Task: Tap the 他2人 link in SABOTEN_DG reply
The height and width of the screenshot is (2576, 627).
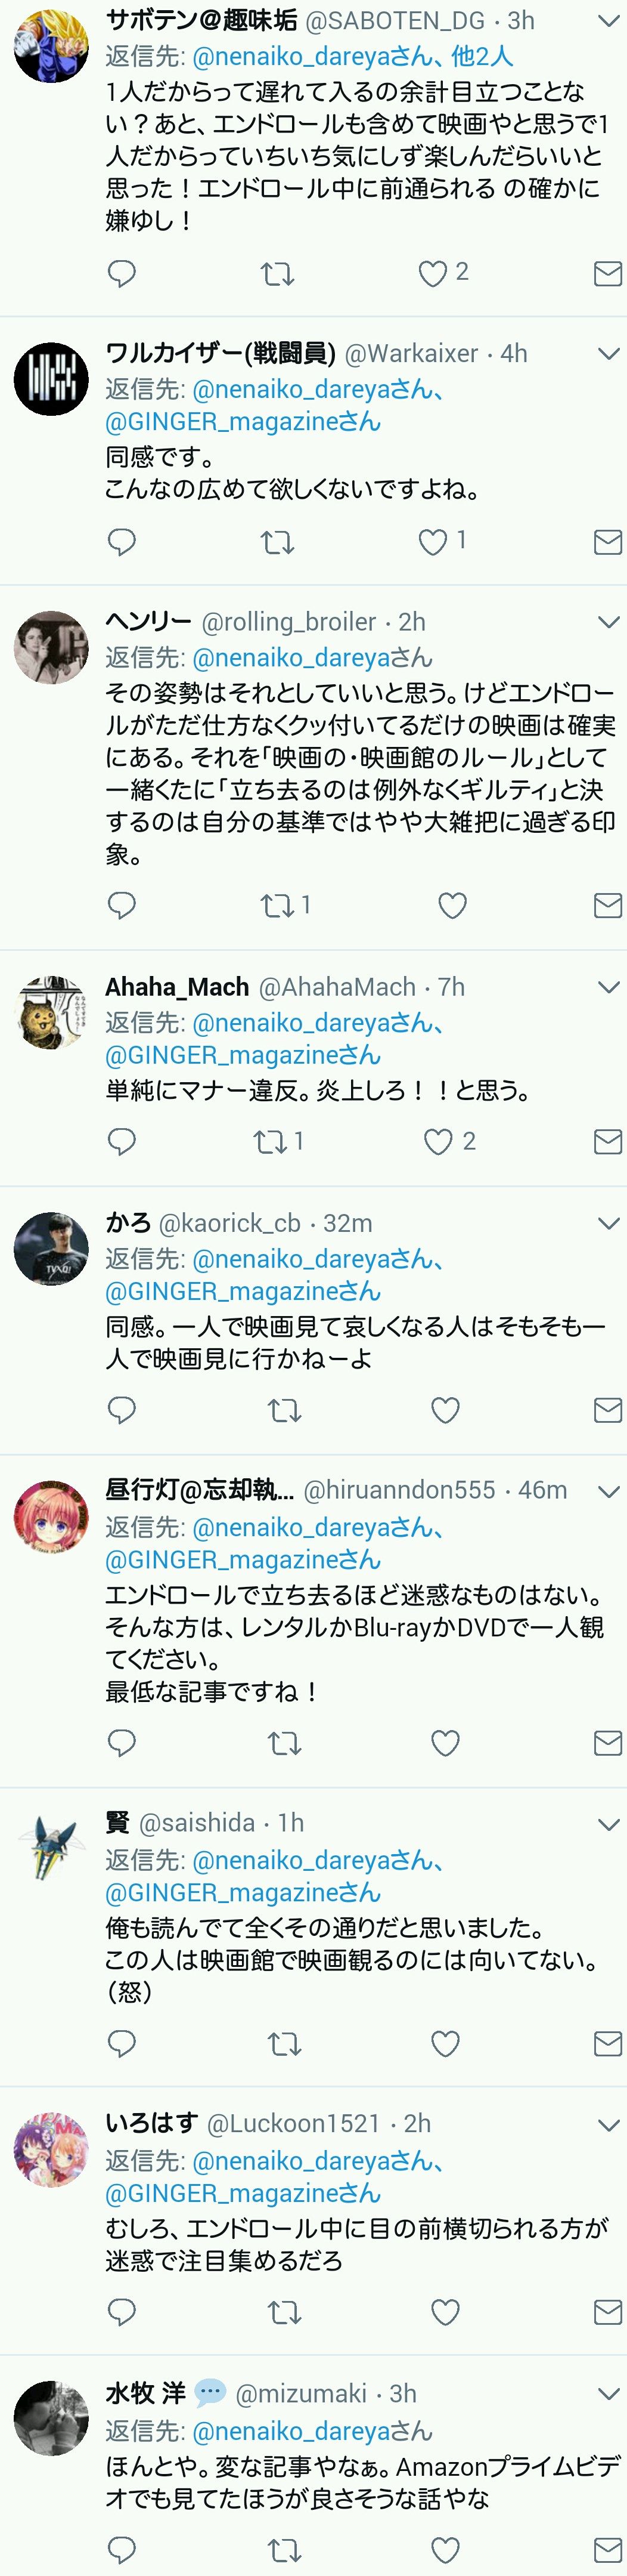Action: 482,56
